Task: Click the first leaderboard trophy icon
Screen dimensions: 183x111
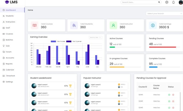Action: [70, 86]
